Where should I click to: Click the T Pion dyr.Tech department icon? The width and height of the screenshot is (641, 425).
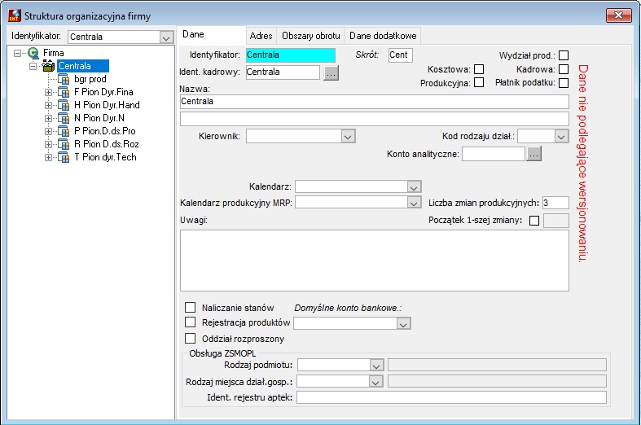click(64, 157)
